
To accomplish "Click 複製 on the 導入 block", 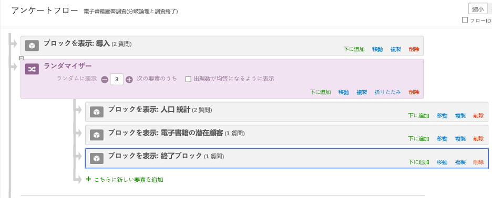I will 396,49.
